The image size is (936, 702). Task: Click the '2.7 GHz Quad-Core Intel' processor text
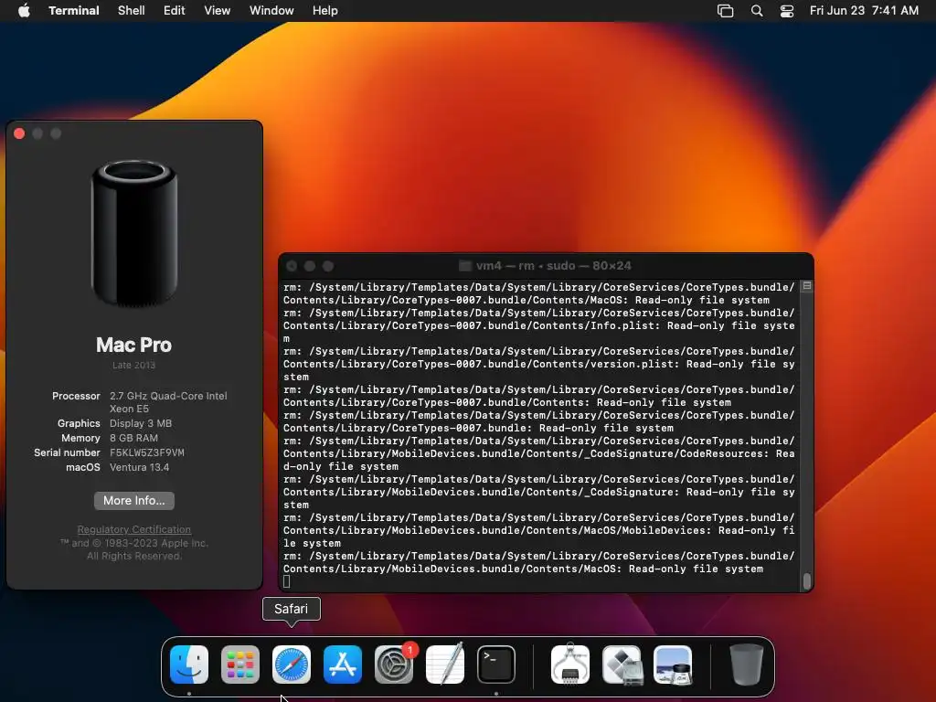point(168,396)
